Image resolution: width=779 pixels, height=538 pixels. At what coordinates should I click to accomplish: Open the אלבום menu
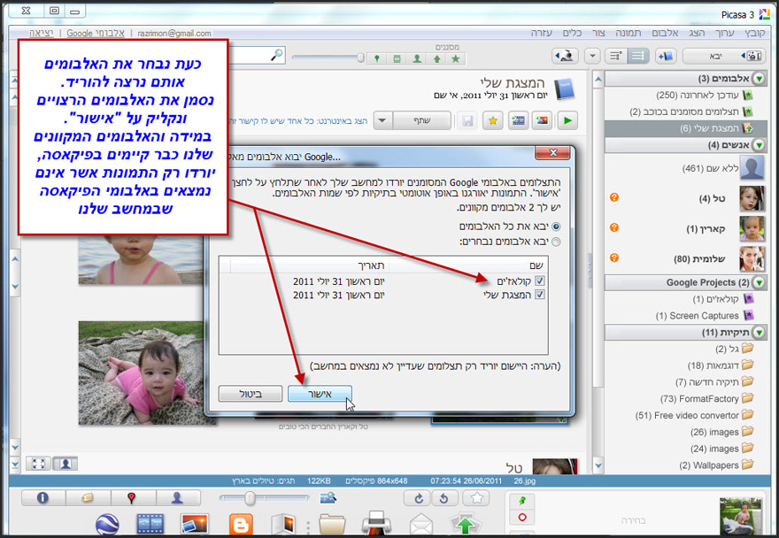pyautogui.click(x=665, y=33)
